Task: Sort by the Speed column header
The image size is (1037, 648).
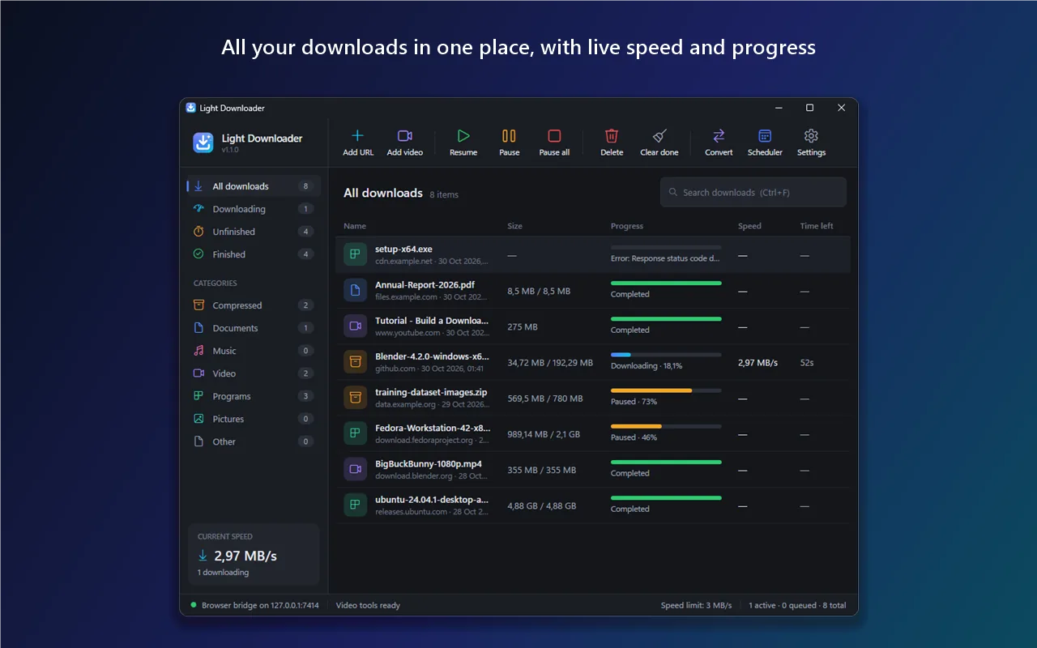Action: [749, 226]
